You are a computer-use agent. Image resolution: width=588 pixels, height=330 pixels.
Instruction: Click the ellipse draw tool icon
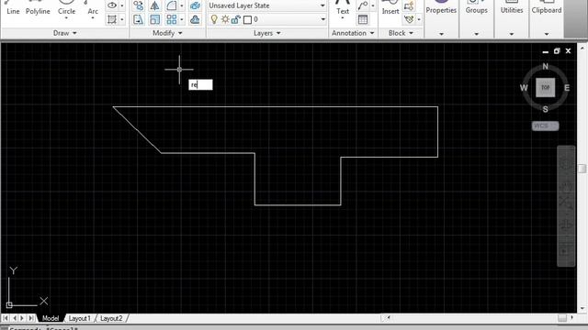point(112,5)
